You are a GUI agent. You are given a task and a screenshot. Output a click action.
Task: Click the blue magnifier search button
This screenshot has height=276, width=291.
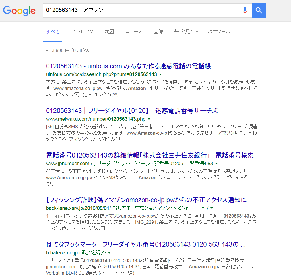tap(259, 11)
